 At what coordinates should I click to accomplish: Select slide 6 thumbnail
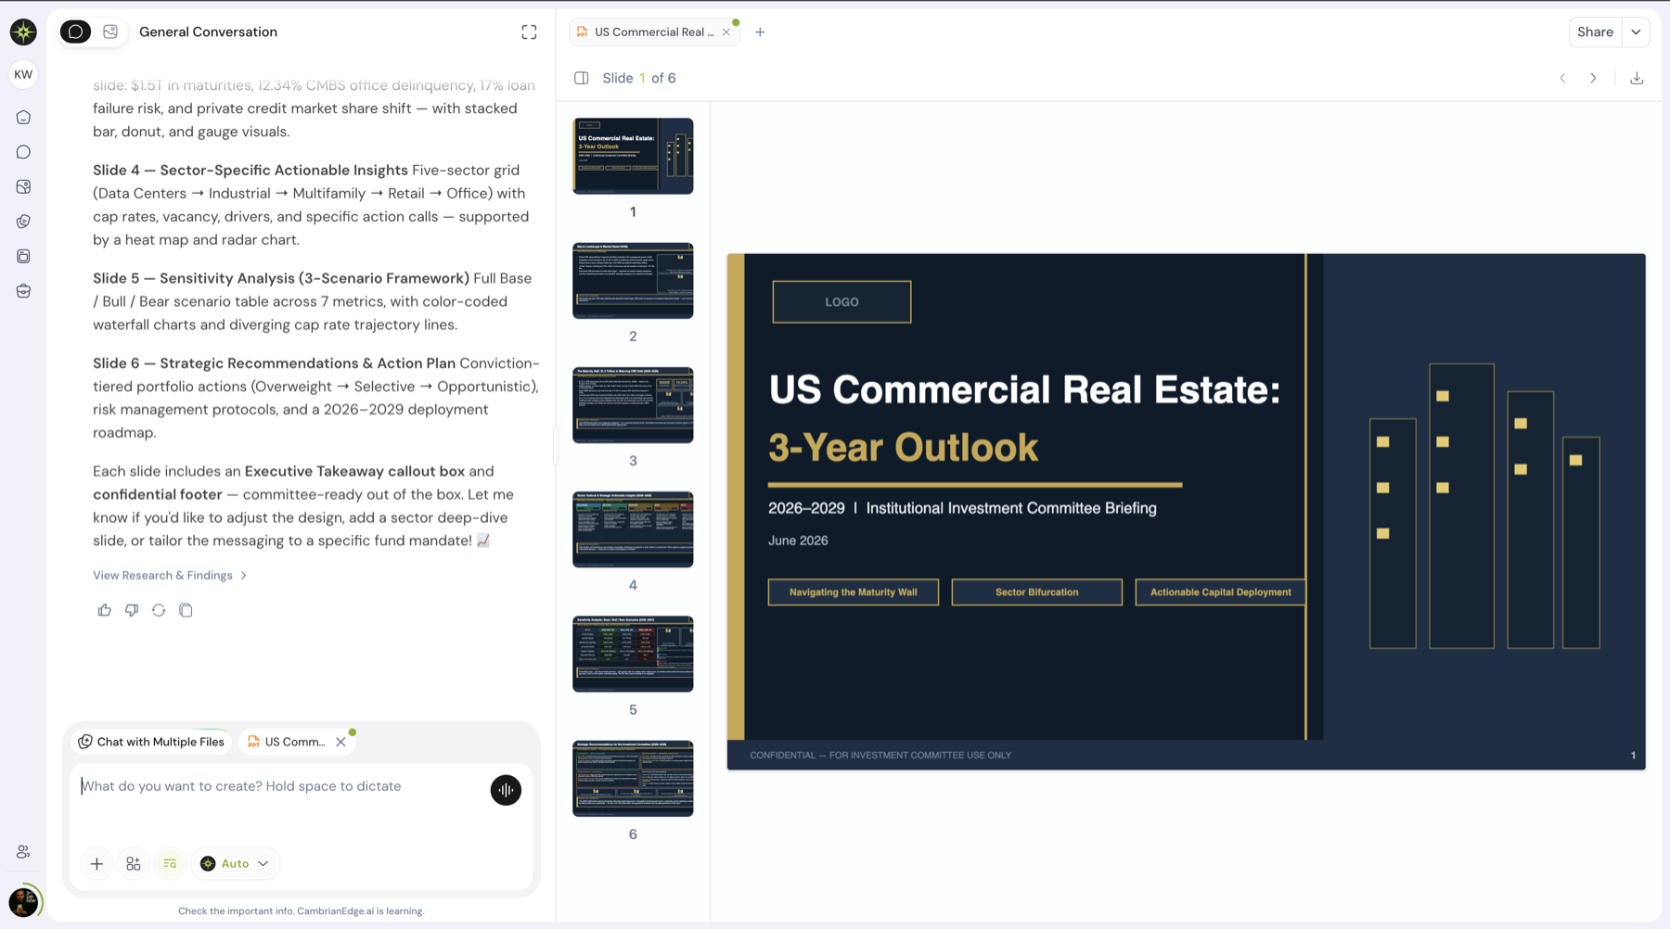(x=633, y=779)
